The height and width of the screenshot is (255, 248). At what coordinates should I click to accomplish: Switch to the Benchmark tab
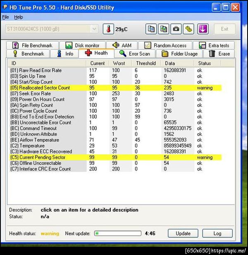point(28,54)
